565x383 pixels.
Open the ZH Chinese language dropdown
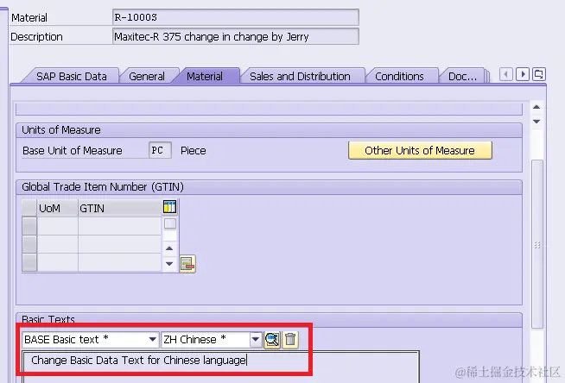pos(256,340)
